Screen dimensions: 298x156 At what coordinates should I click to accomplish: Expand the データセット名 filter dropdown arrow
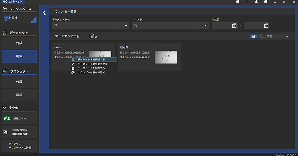pos(126,25)
